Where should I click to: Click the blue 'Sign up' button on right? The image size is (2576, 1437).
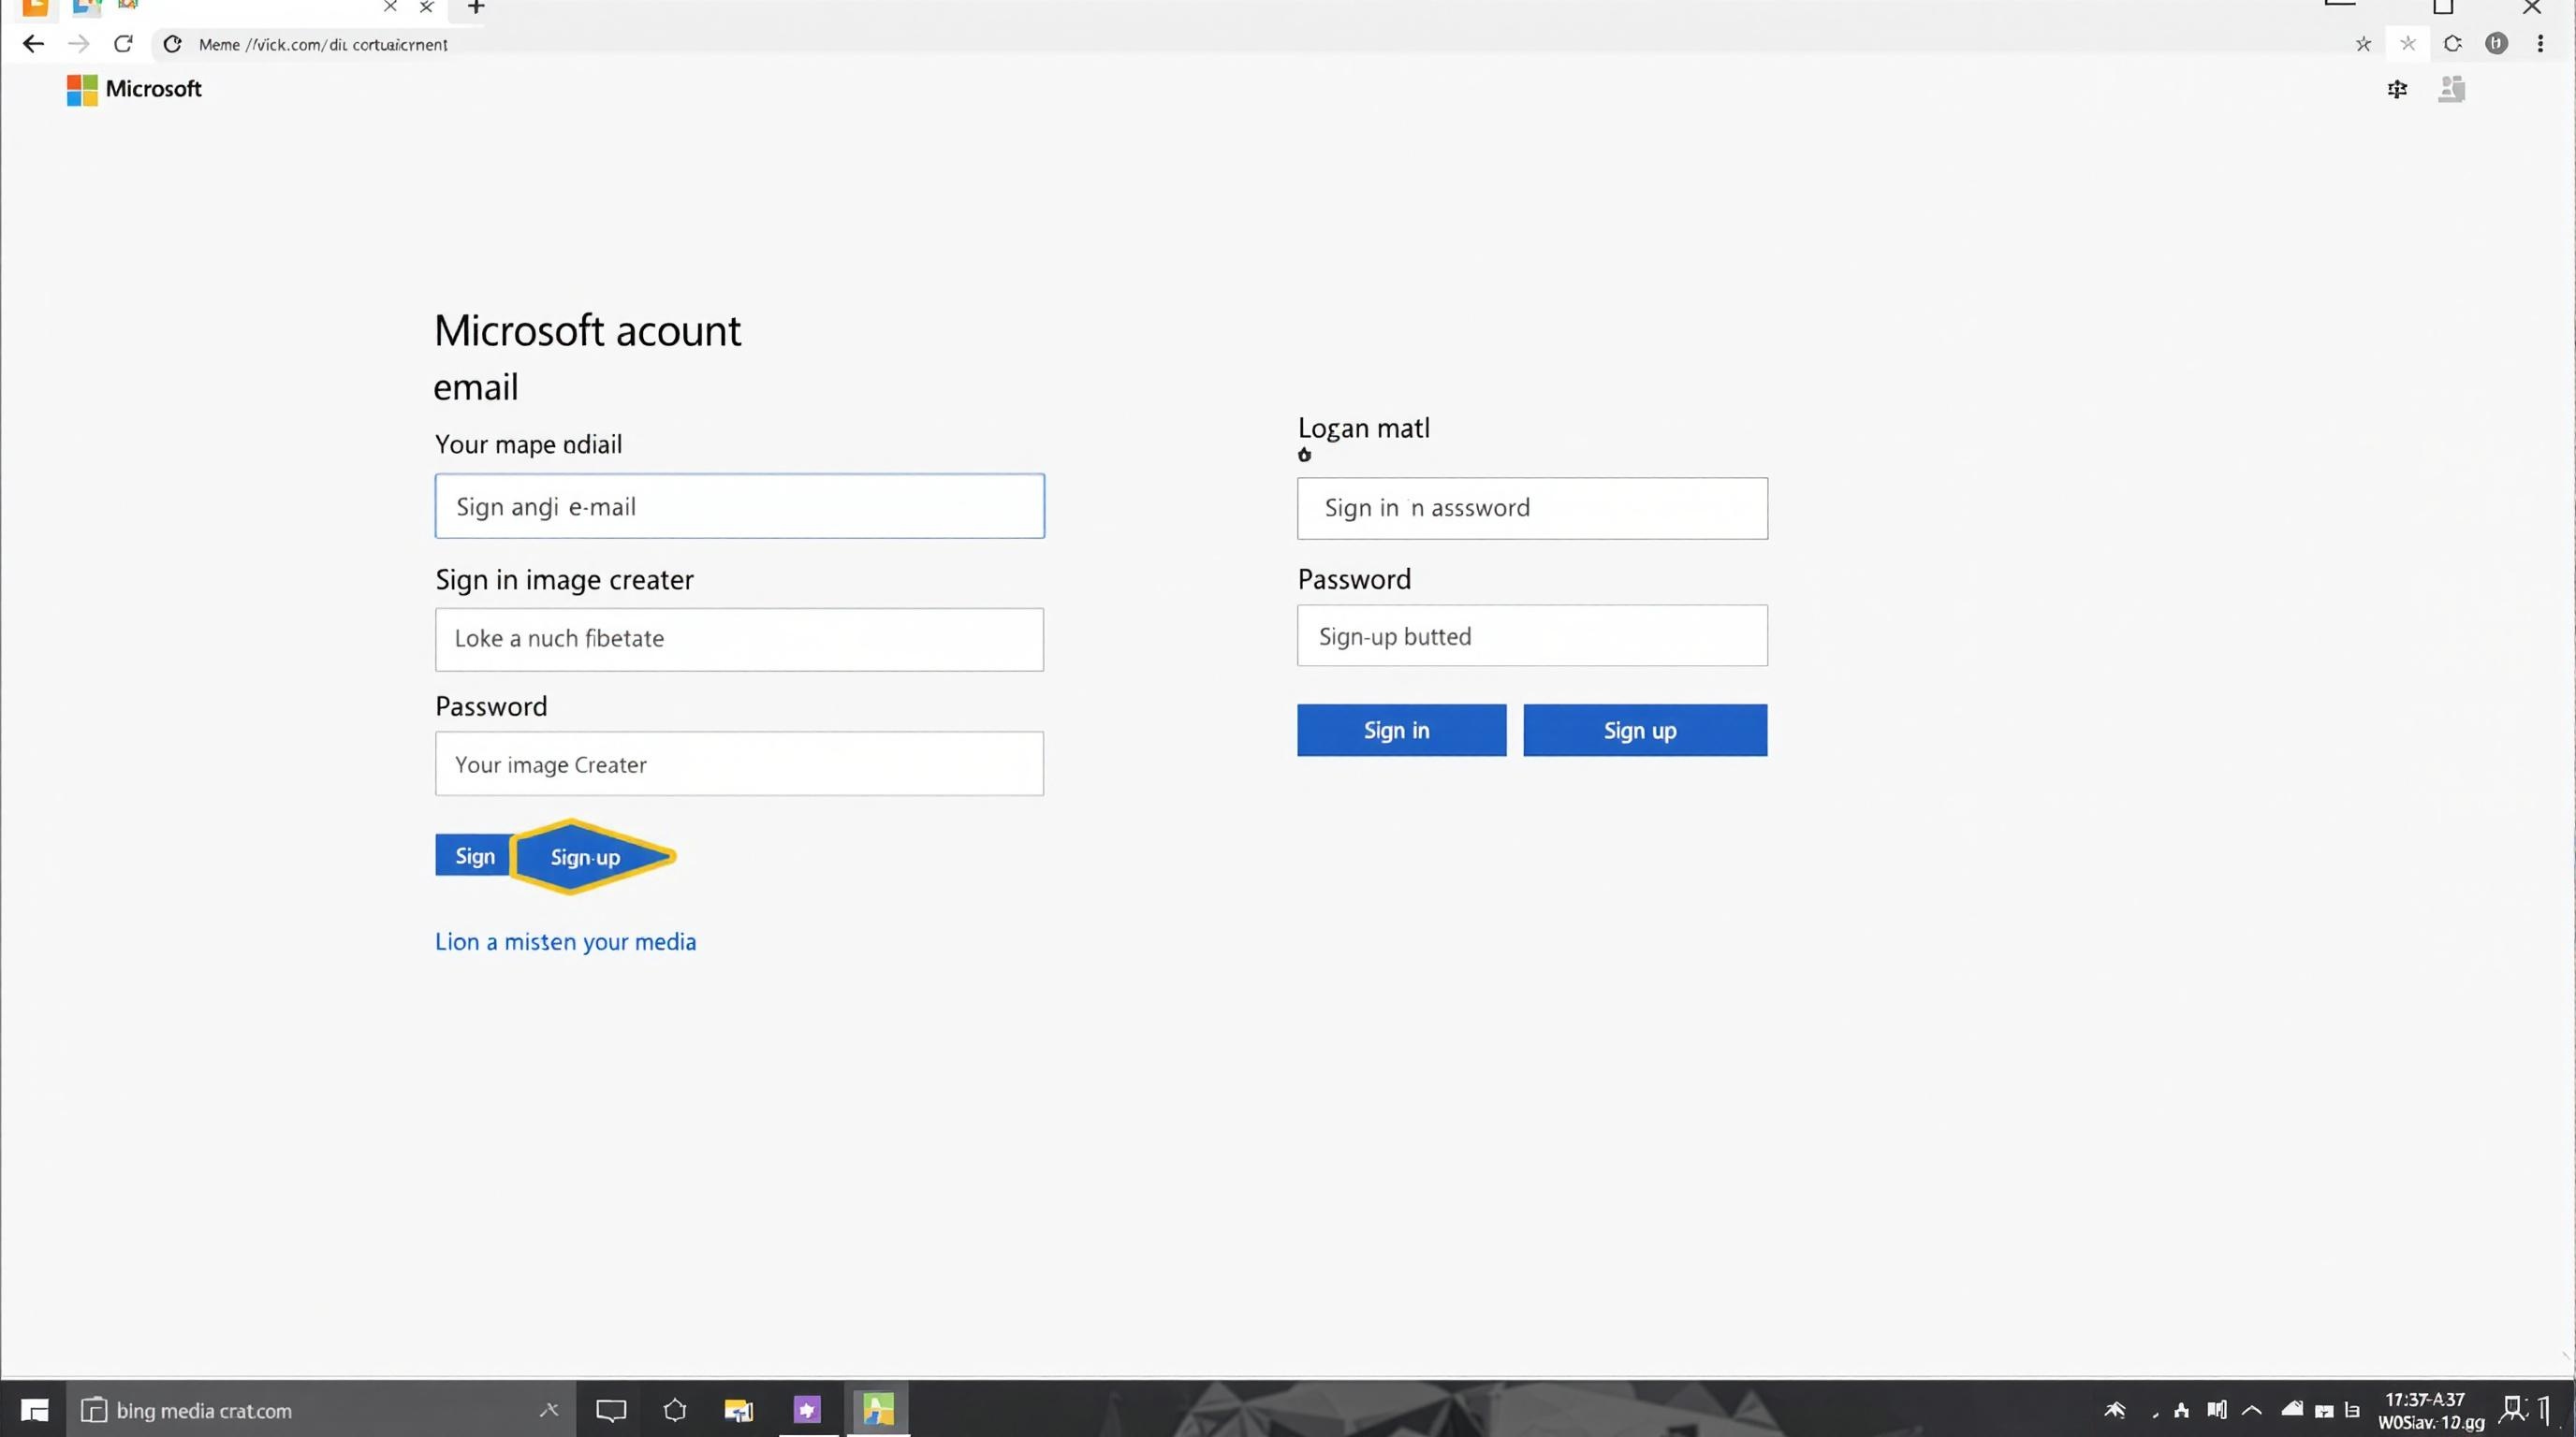click(x=1645, y=730)
